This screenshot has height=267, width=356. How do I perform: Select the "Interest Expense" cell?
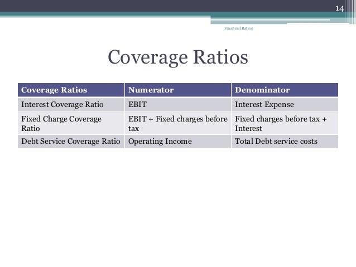(285, 105)
